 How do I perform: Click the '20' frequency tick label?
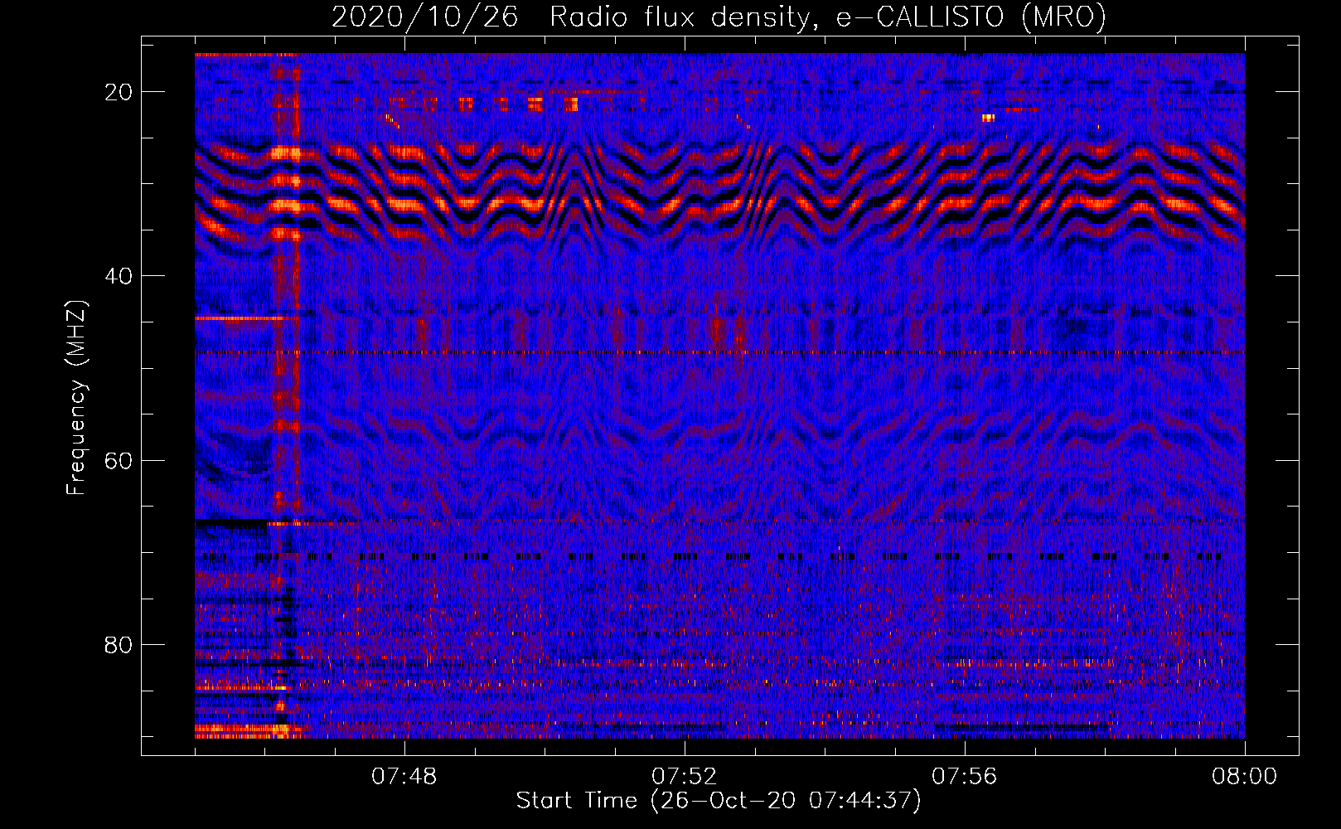coord(119,92)
